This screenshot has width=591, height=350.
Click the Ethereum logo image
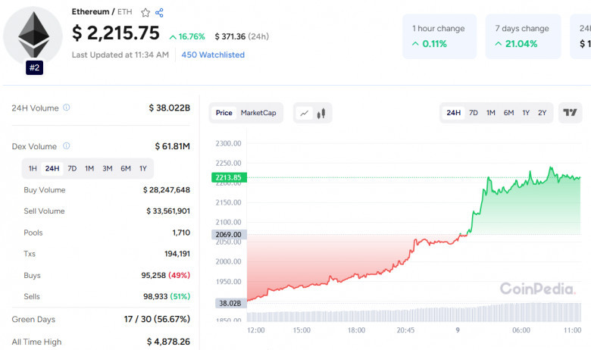pyautogui.click(x=33, y=35)
